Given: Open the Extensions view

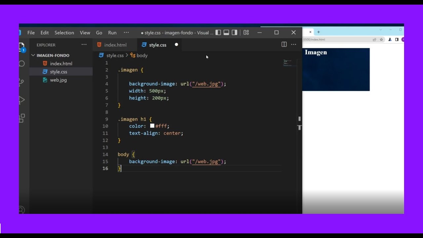Looking at the screenshot, I should tap(22, 118).
